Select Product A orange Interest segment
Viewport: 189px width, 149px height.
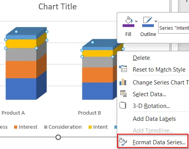coord(21,70)
